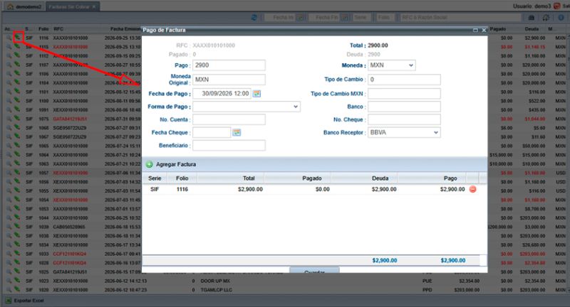Open the Moneda dropdown showing MXN
570x307 pixels.
[411, 65]
